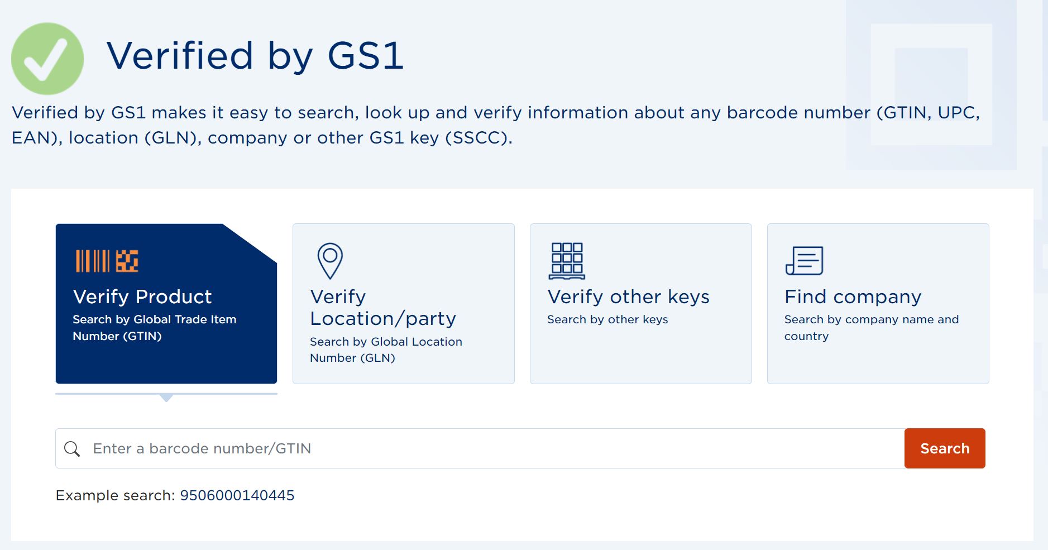Click the pallet grid icon for other keys

tap(567, 261)
